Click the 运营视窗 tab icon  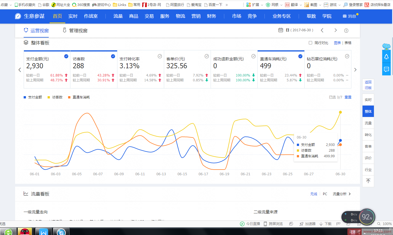[26, 30]
